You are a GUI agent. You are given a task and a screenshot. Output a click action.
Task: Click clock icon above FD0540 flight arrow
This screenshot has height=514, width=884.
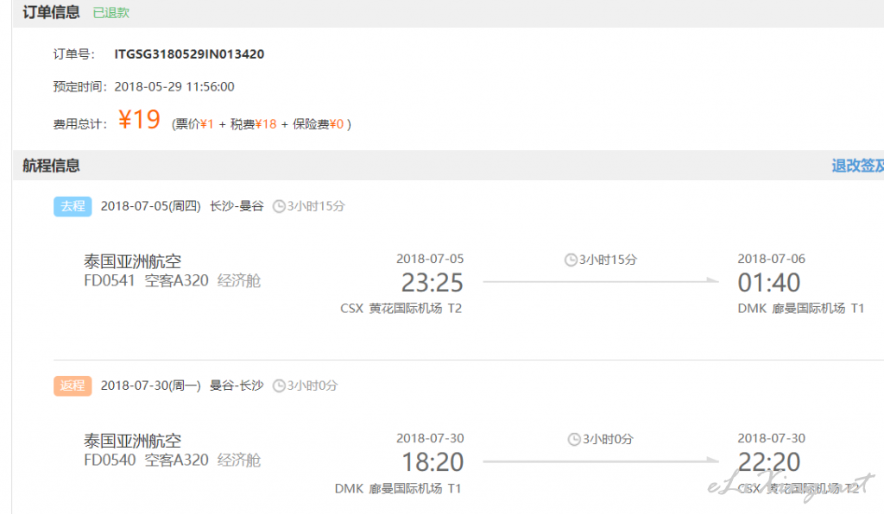click(574, 439)
